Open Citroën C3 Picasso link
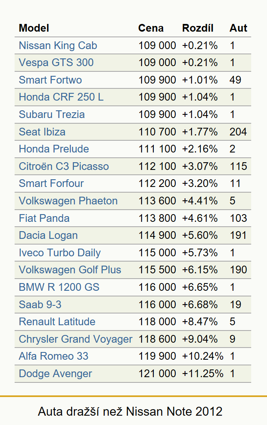Viewport: 267px width, 425px height. 64,166
